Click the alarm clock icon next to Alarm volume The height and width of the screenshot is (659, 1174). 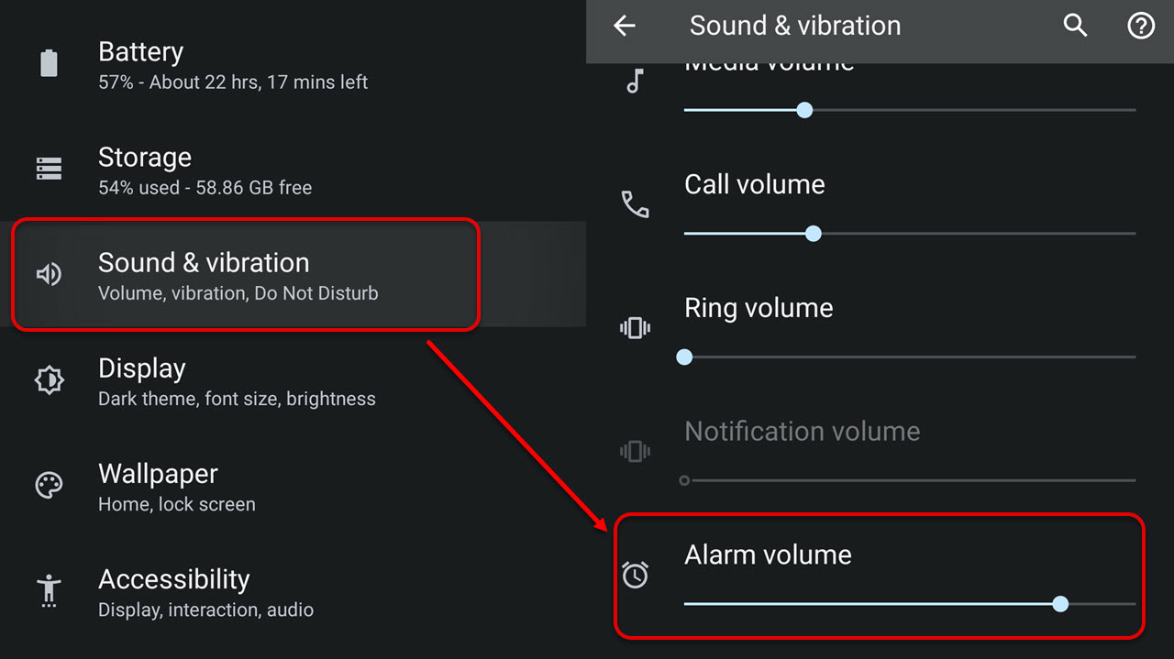click(x=636, y=574)
